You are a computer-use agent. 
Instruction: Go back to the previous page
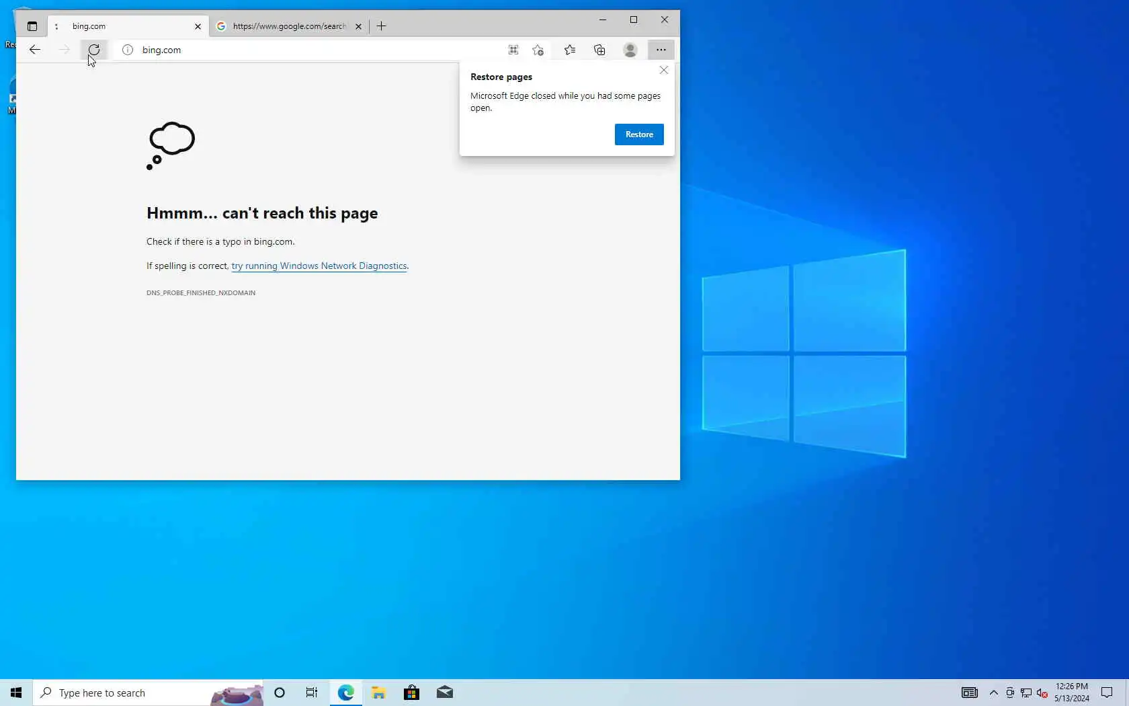[x=35, y=50]
